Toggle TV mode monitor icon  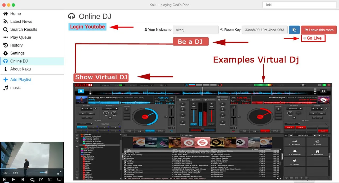click(59, 180)
